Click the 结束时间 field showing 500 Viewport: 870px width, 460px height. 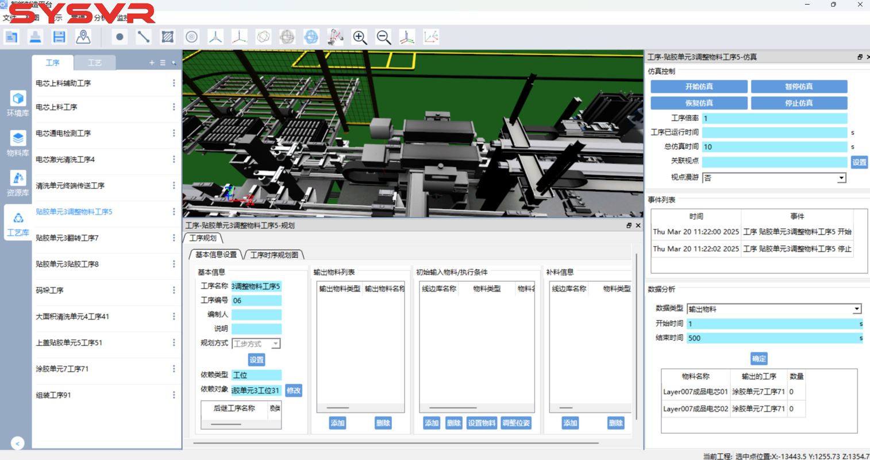click(774, 338)
